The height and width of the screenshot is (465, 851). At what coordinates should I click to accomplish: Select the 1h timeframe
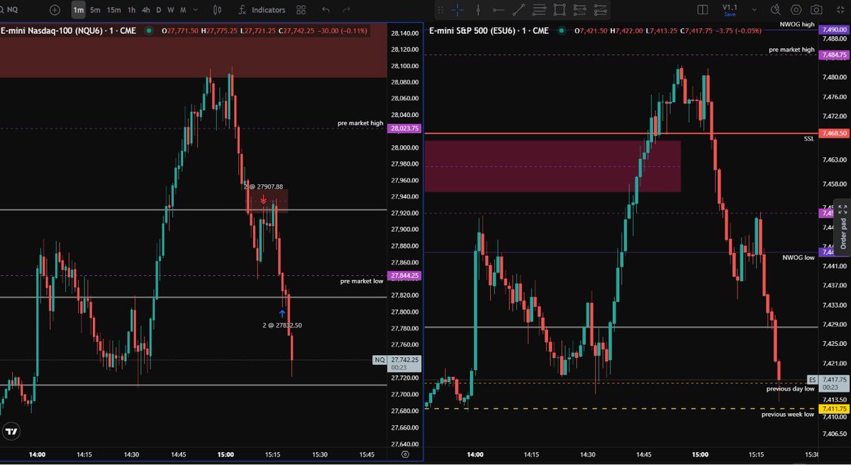[x=131, y=10]
